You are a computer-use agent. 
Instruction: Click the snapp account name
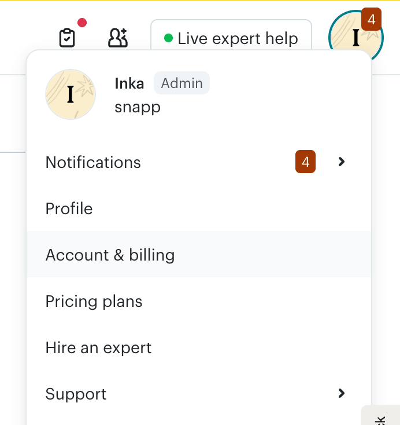[x=138, y=107]
